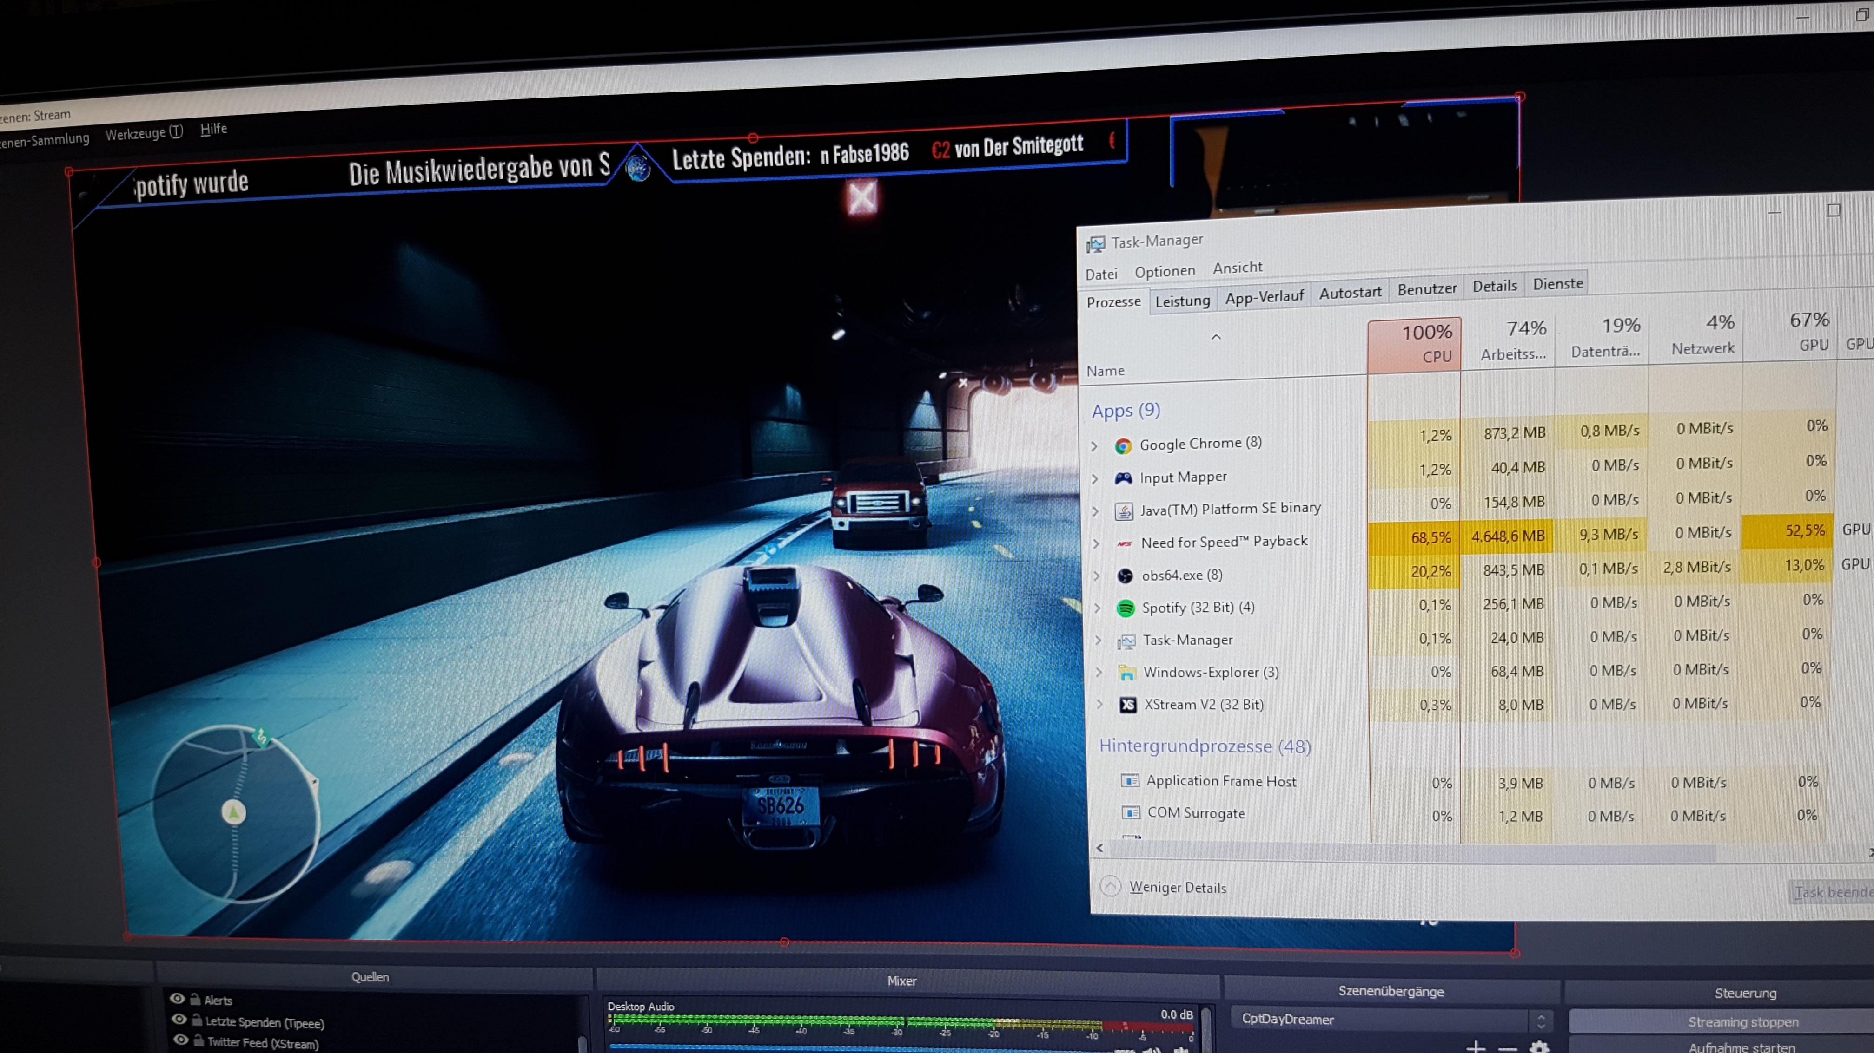Sort processes by the CPU column

pyautogui.click(x=1414, y=345)
